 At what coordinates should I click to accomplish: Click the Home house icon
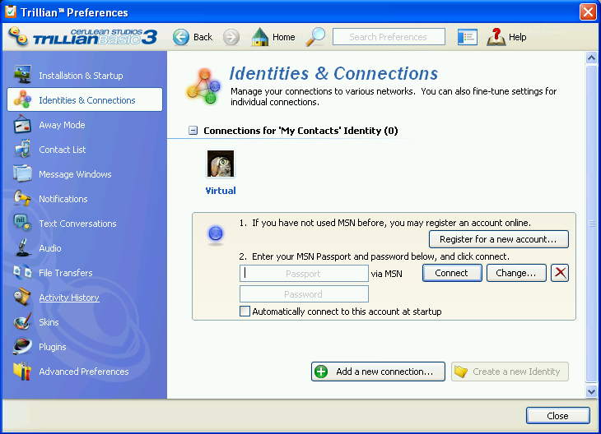(260, 37)
